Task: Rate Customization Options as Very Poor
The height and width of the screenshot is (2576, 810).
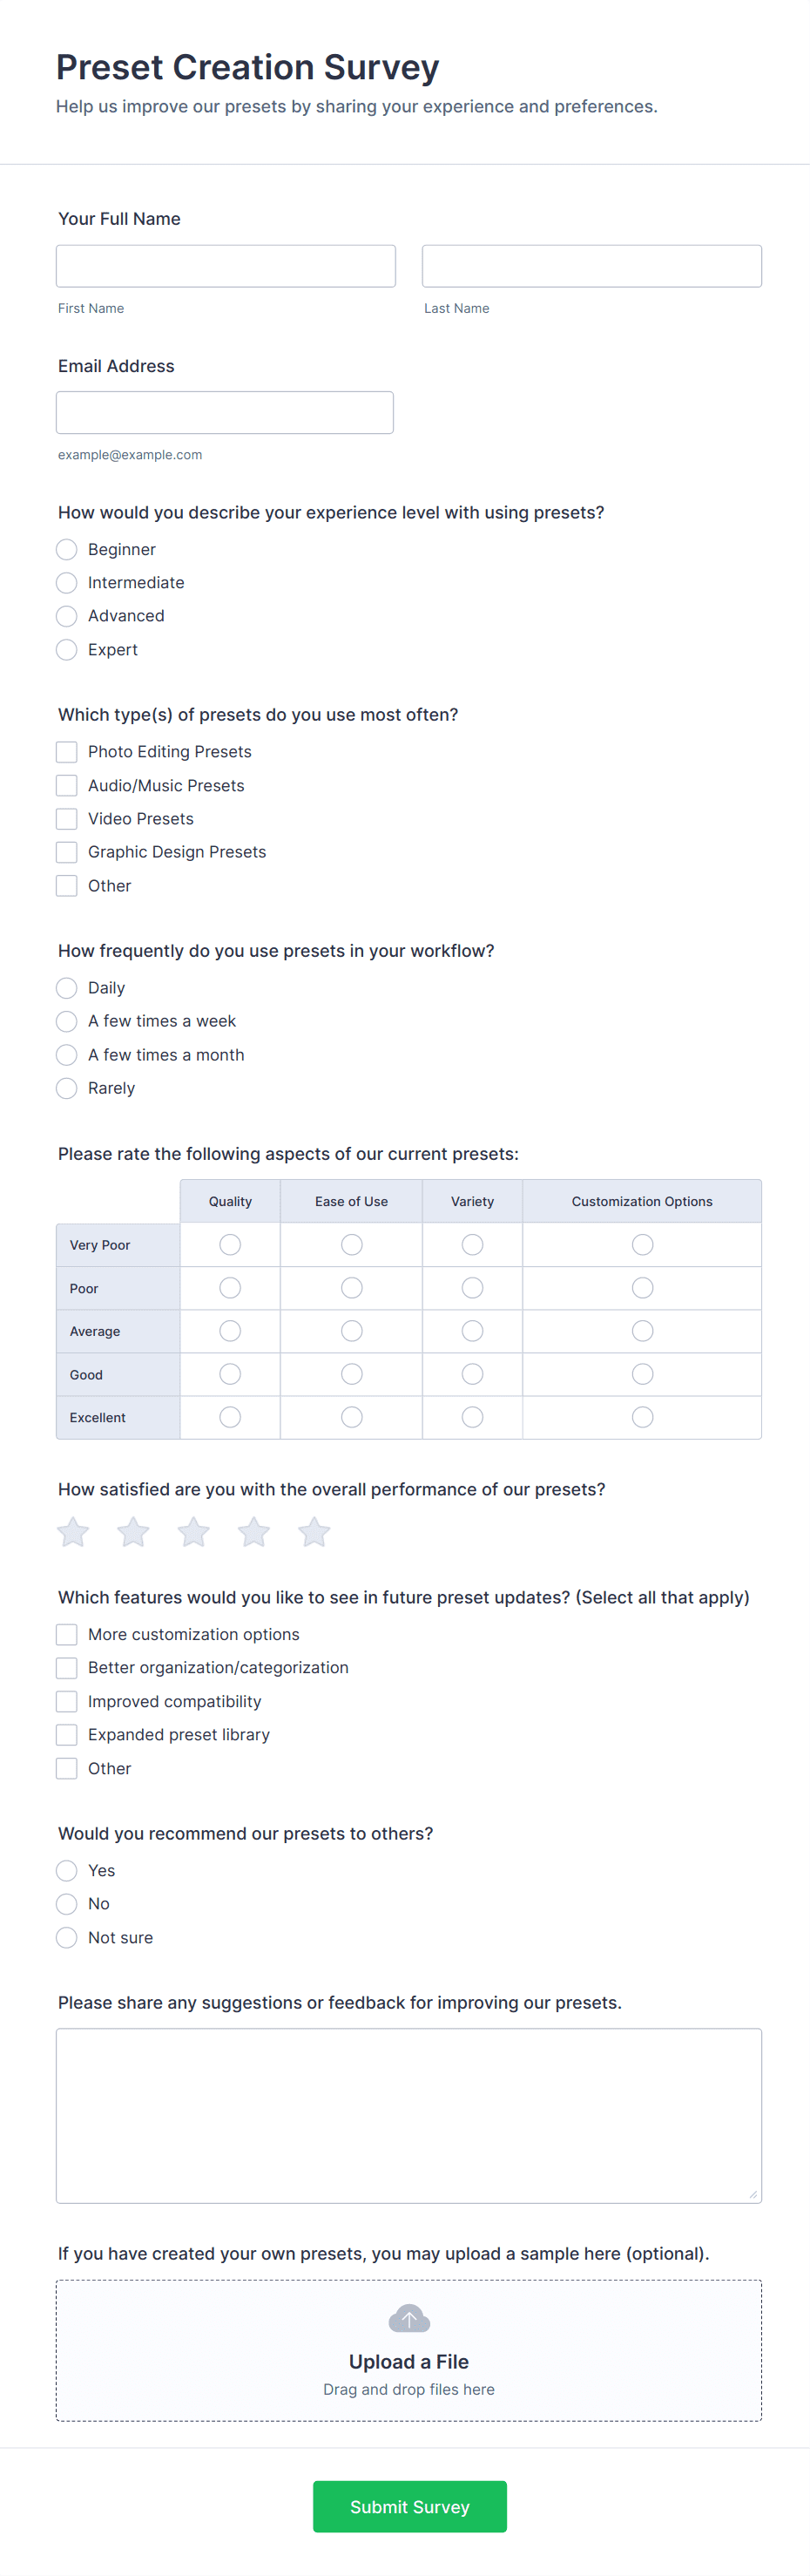Action: [x=642, y=1244]
